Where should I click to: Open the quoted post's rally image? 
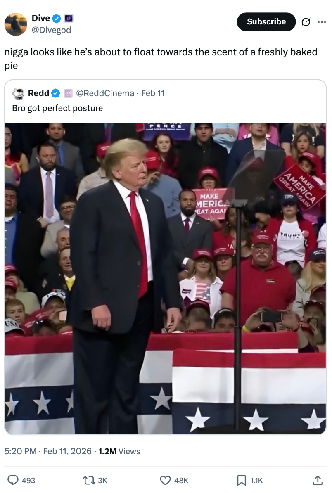pyautogui.click(x=165, y=279)
